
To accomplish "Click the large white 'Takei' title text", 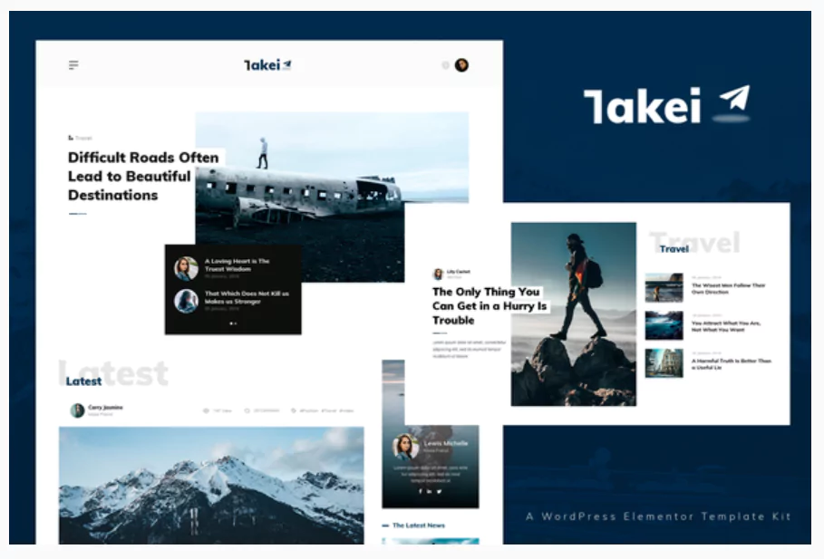I will pyautogui.click(x=642, y=106).
